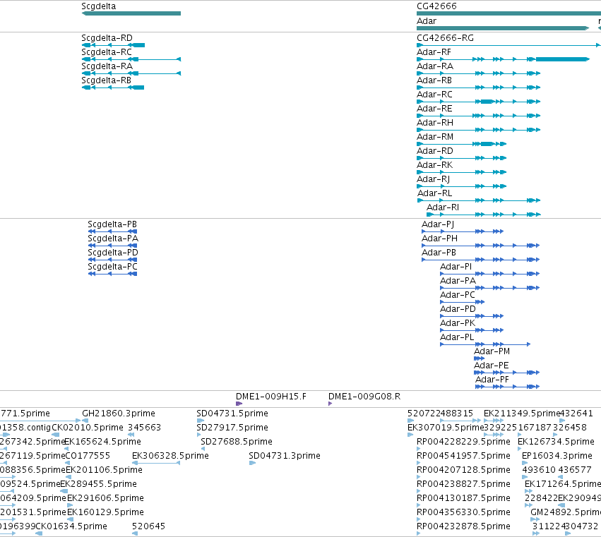Click the Adar-PE protein label
Image resolution: width=601 pixels, height=537 pixels.
tap(492, 366)
